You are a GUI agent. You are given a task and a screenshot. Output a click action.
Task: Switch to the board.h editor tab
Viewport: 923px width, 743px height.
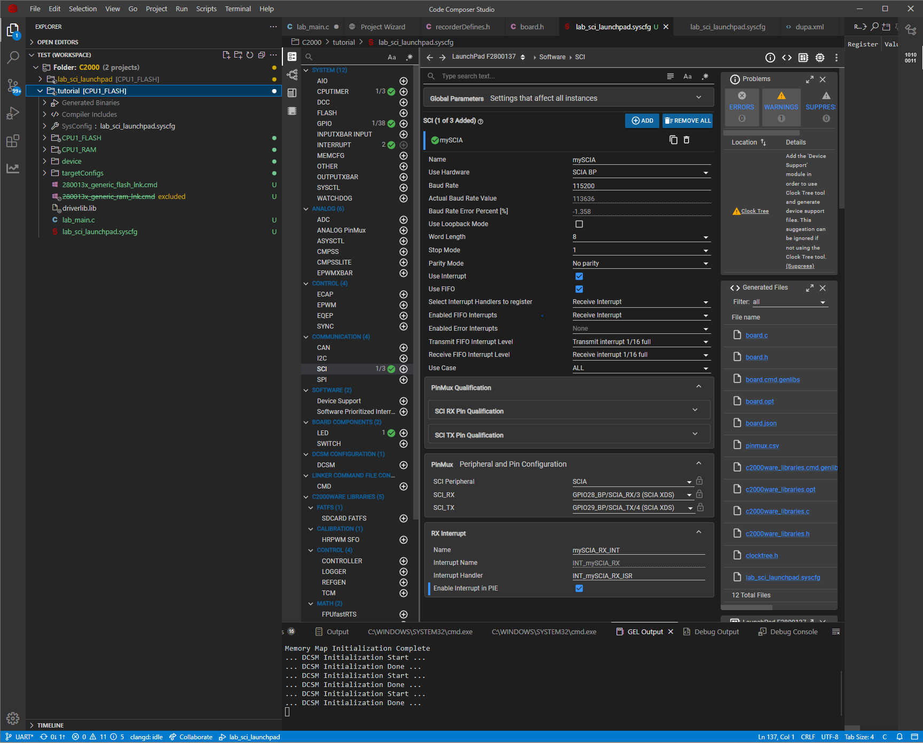point(532,27)
